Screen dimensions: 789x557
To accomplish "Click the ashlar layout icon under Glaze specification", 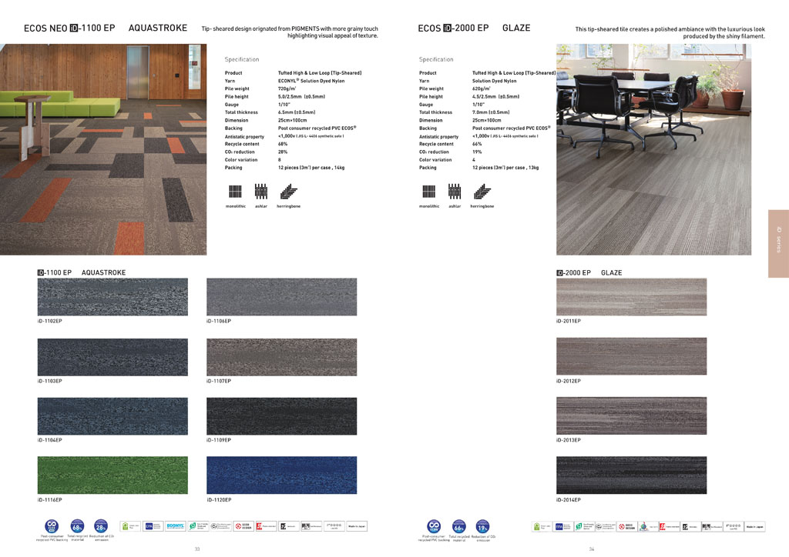I will tap(455, 192).
